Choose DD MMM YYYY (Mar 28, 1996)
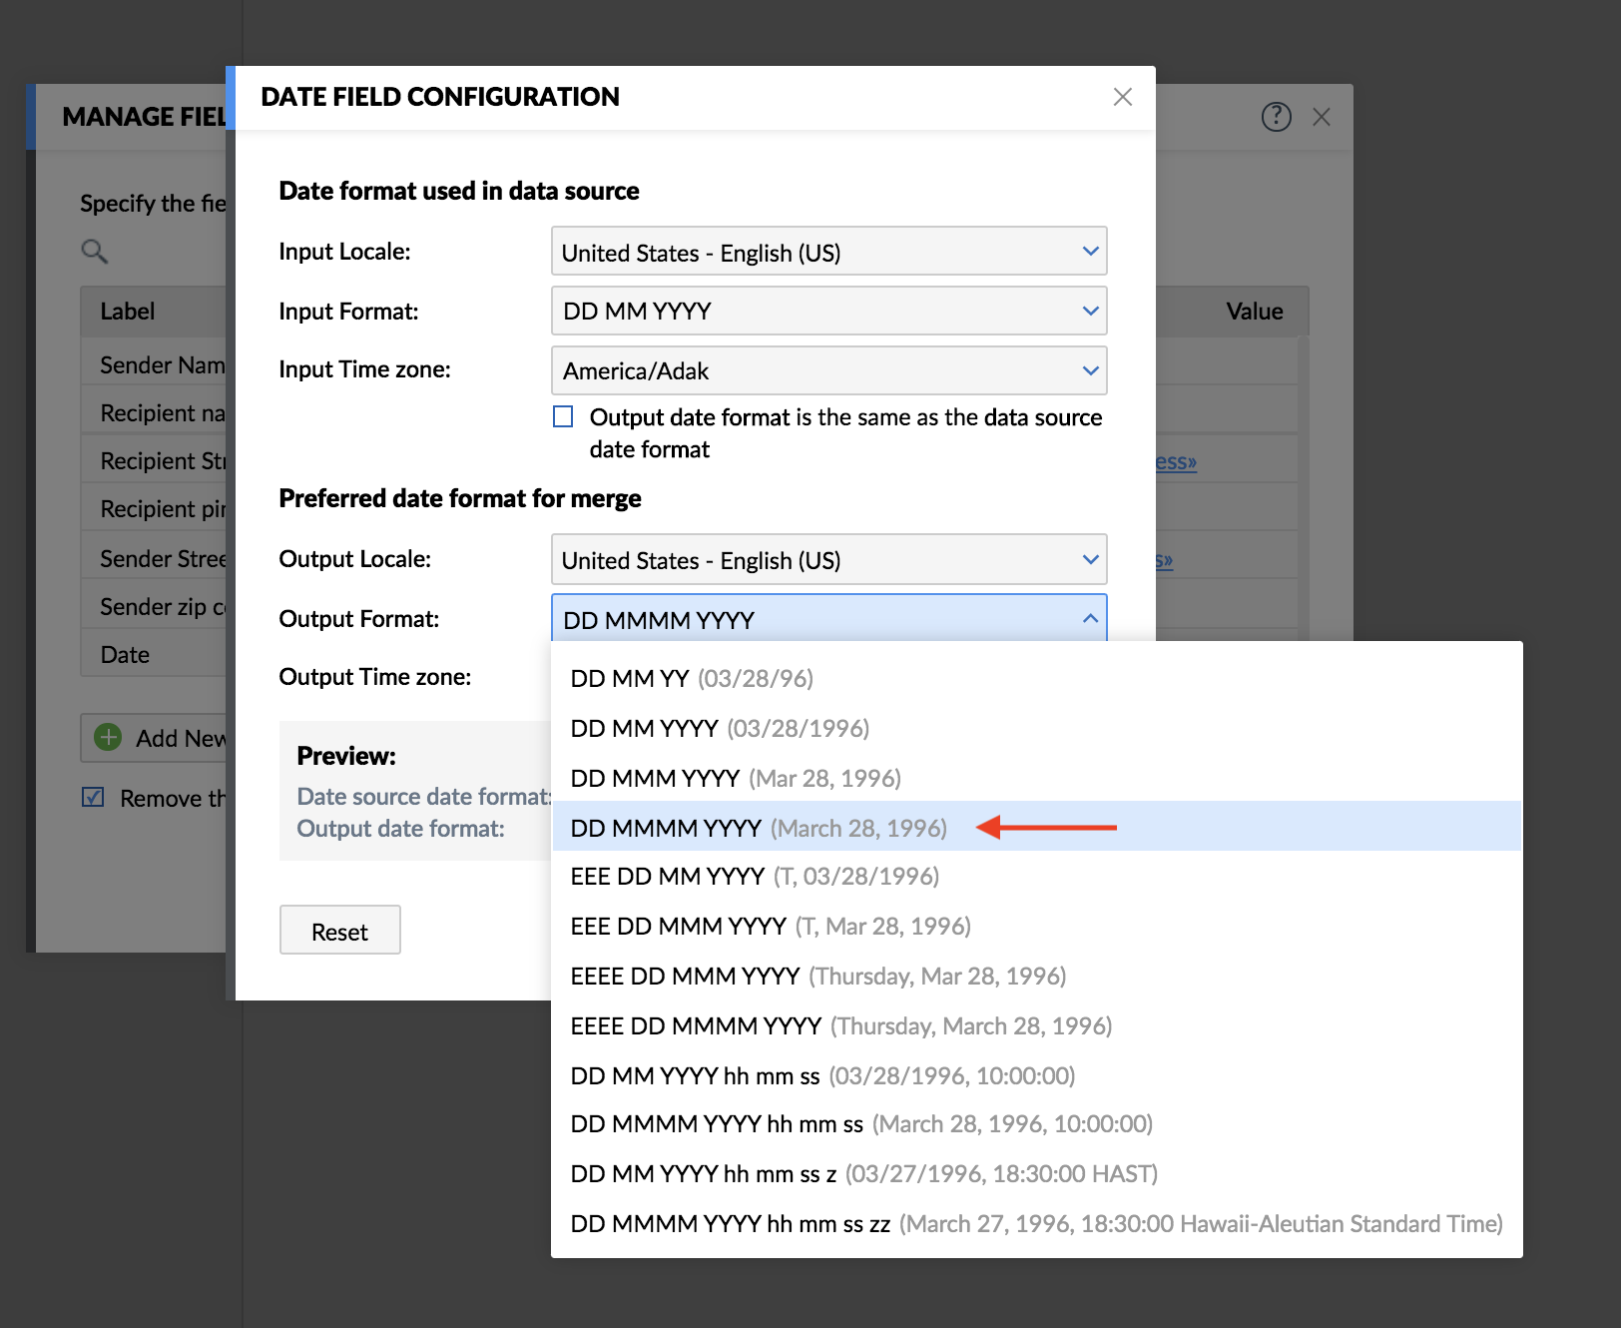Image resolution: width=1621 pixels, height=1328 pixels. click(x=735, y=779)
